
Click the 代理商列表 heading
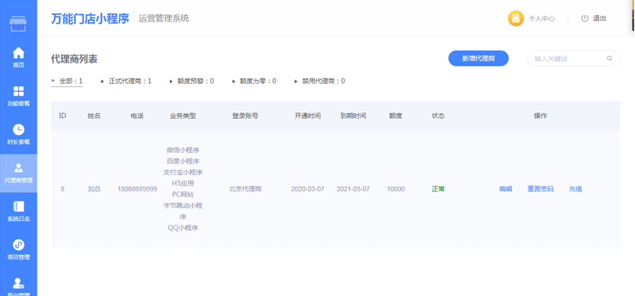74,59
